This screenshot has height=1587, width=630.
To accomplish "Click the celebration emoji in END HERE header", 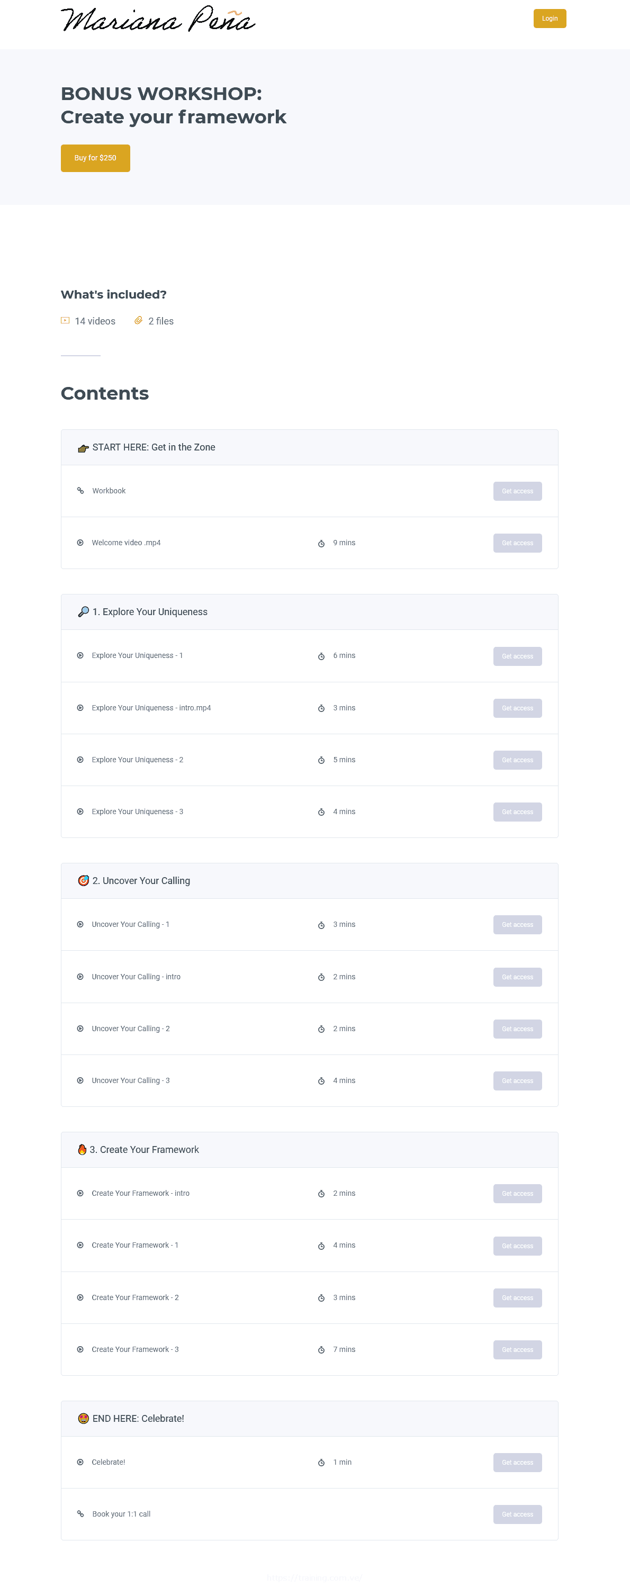I will pyautogui.click(x=82, y=1418).
